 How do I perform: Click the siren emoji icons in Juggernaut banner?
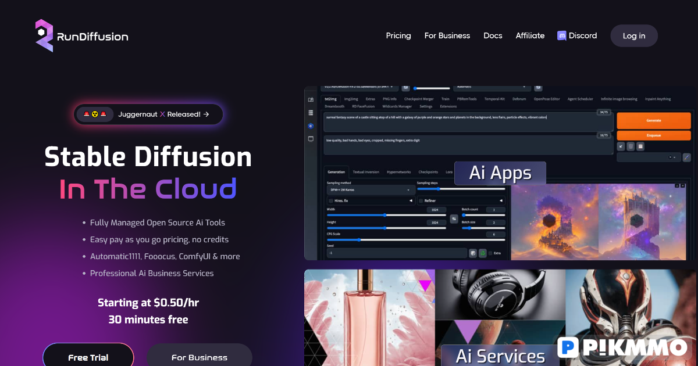tap(95, 114)
